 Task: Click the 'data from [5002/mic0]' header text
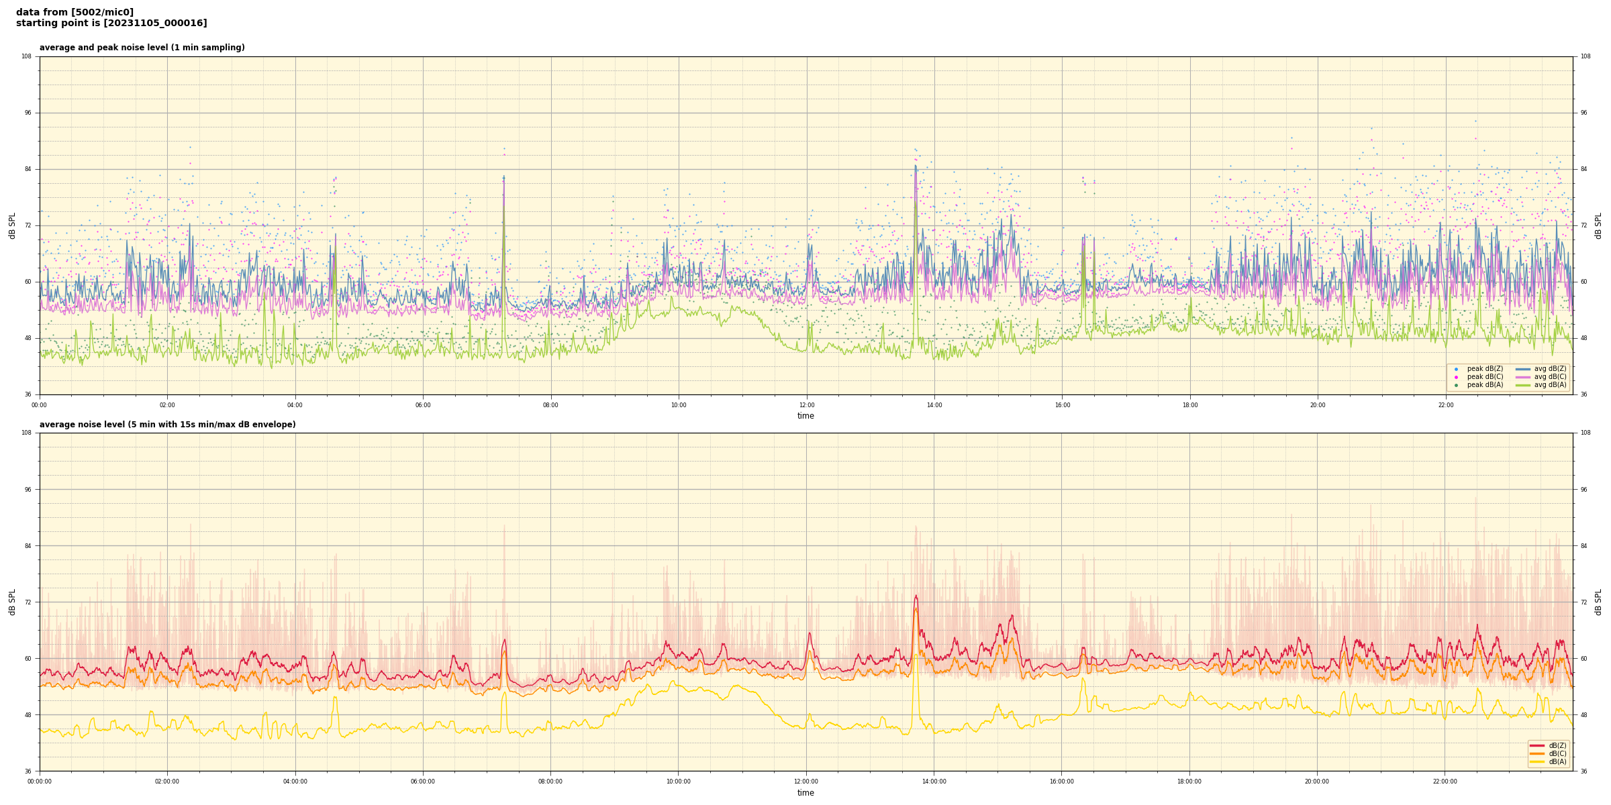(x=75, y=12)
